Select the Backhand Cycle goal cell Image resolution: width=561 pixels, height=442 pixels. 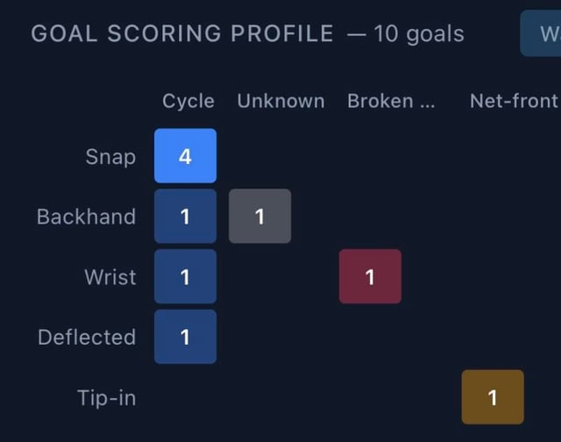tap(185, 216)
